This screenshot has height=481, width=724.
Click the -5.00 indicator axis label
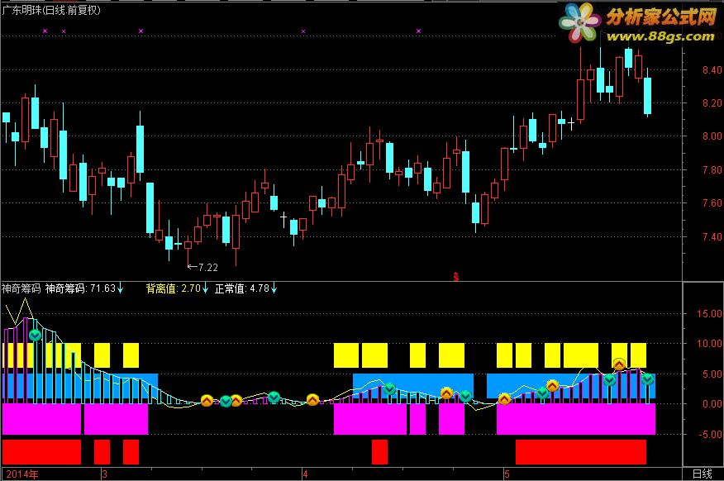[710, 435]
